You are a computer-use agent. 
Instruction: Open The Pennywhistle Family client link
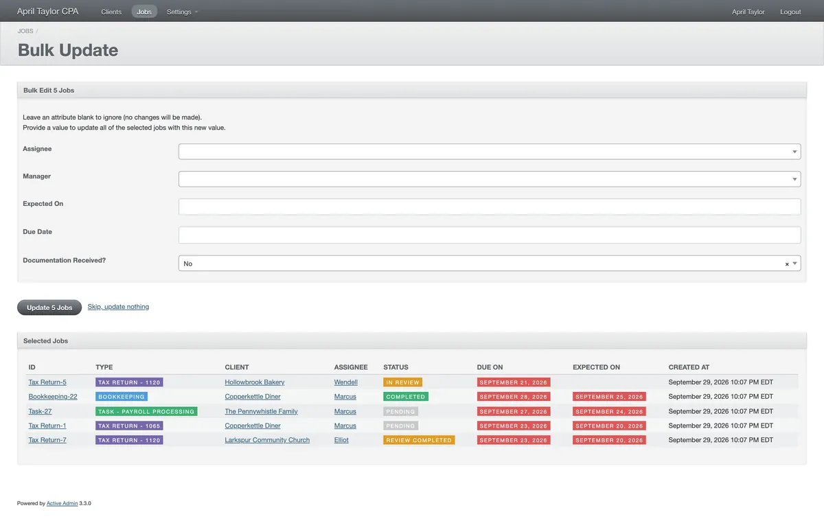[262, 412]
